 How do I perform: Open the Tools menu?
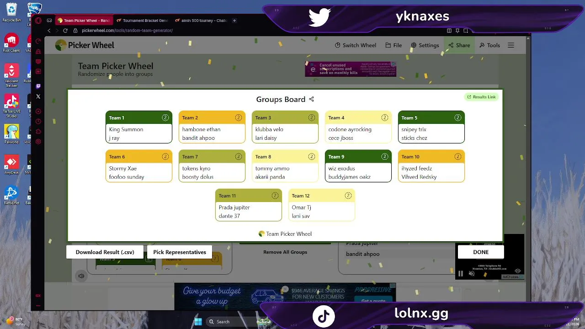coord(489,45)
